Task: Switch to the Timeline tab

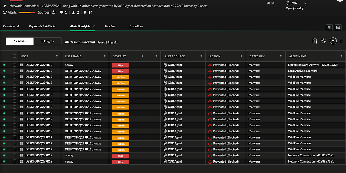Action: [x=110, y=26]
